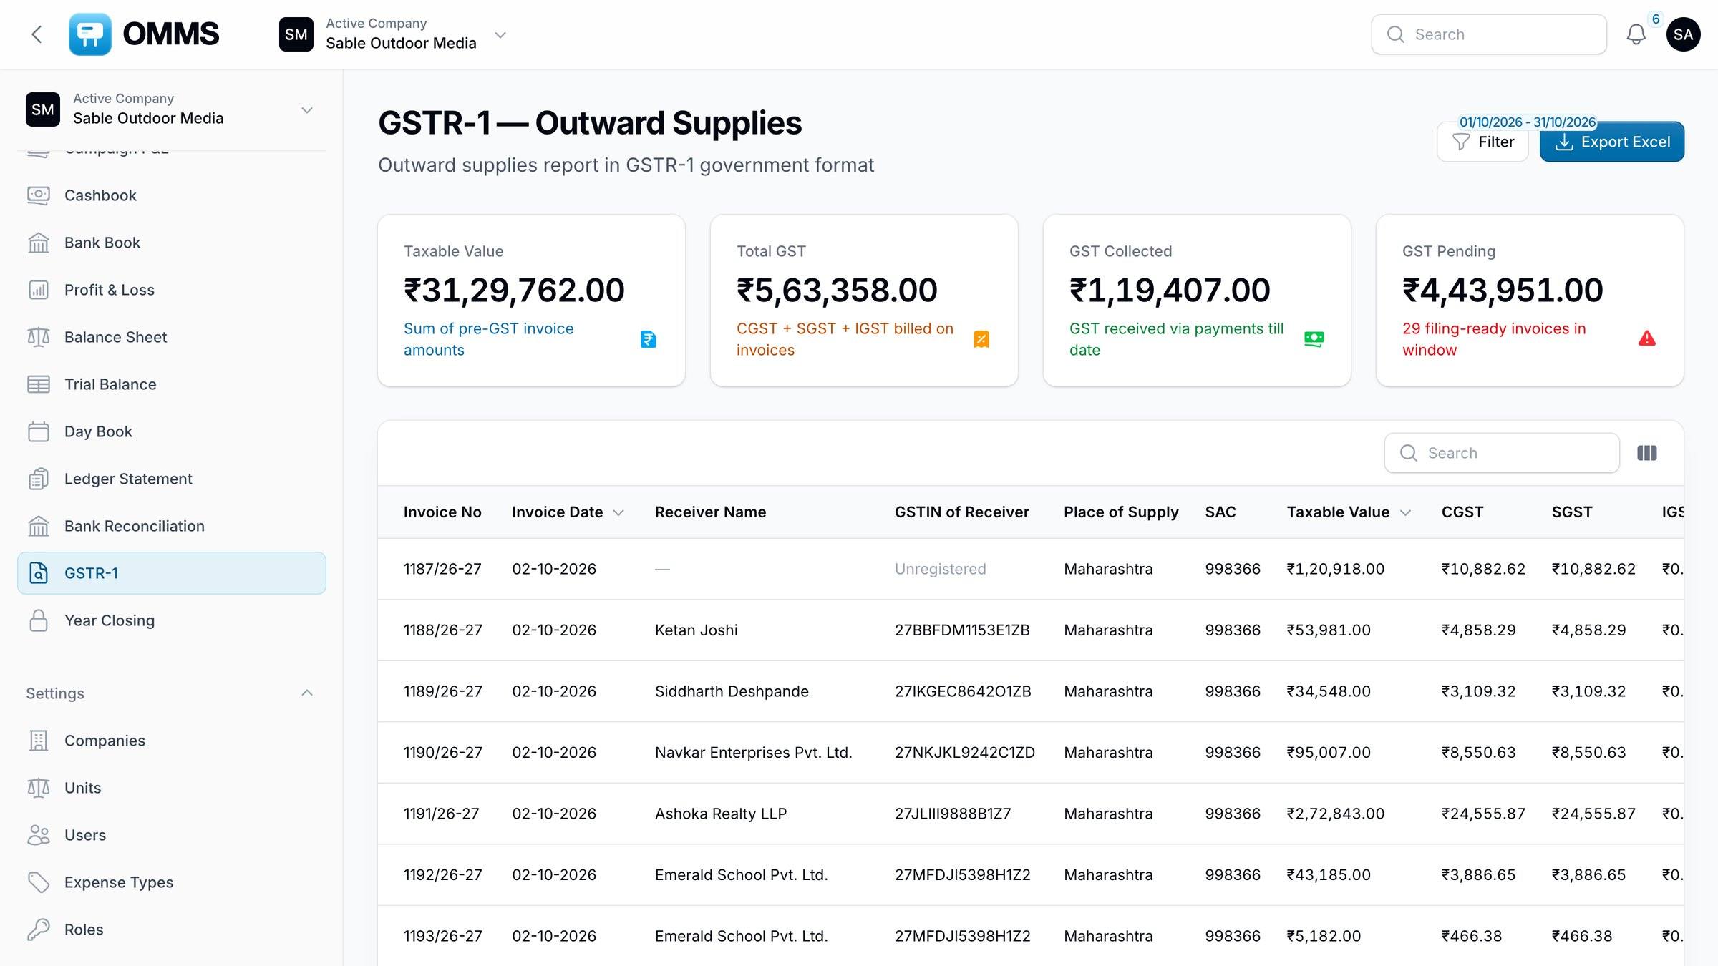1718x966 pixels.
Task: Focus the table Search field
Action: click(1502, 453)
